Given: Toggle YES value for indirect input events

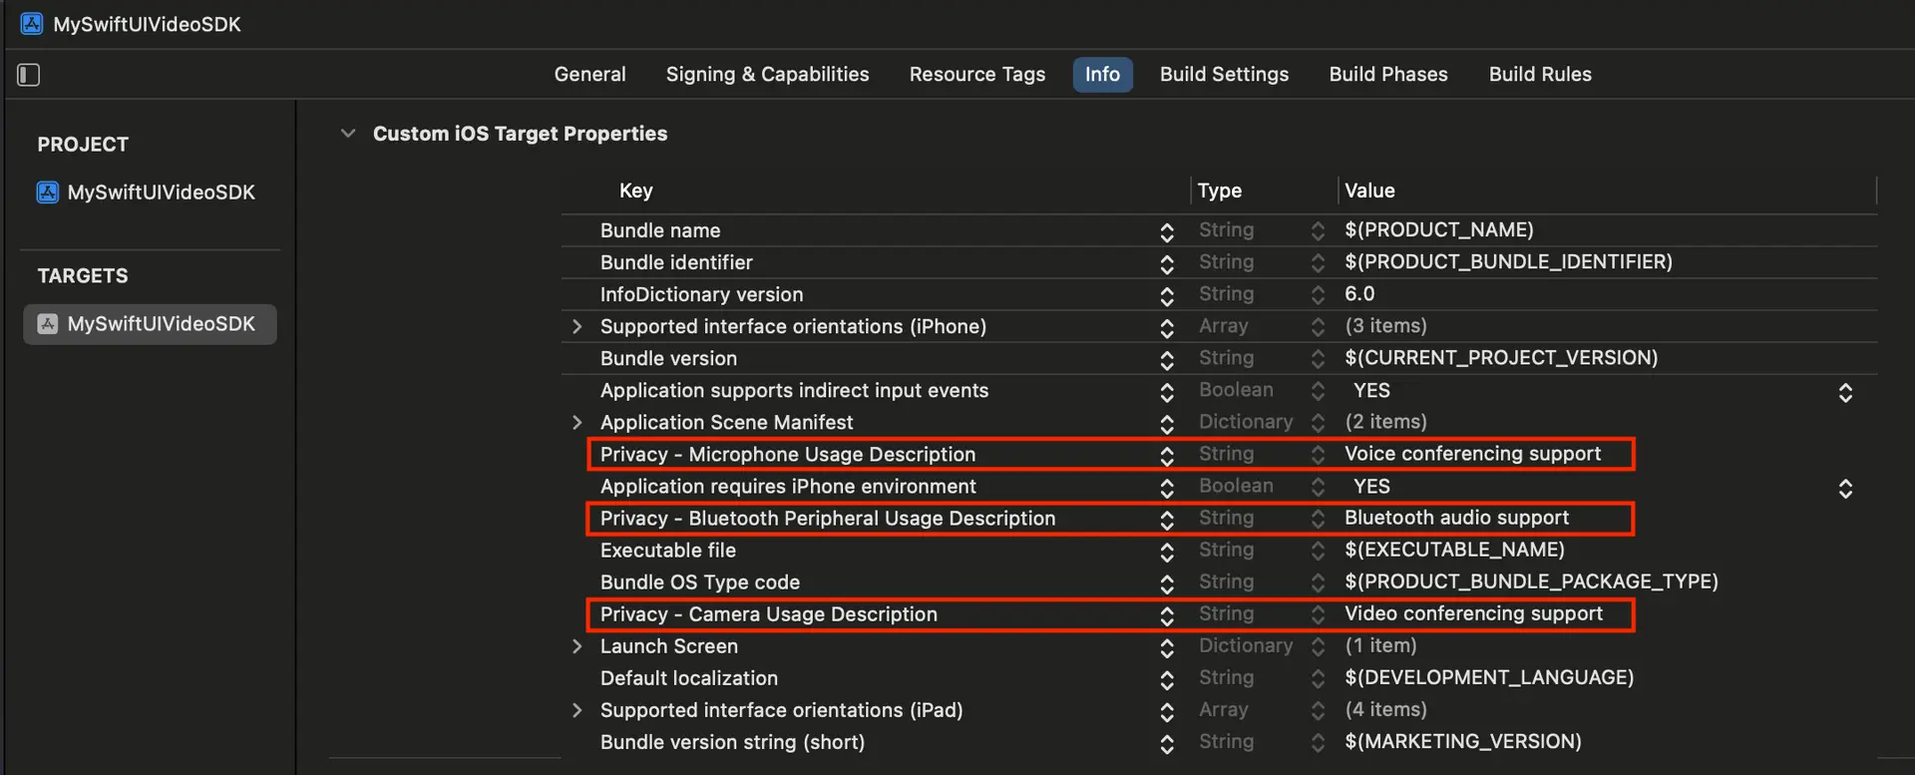Looking at the screenshot, I should [1844, 392].
